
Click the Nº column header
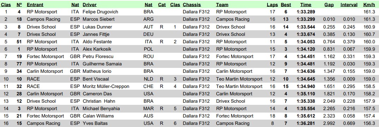tap(19, 5)
